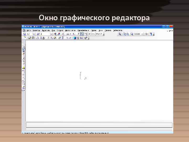189x142 pixels.
Task: Click the layers state icon
Action: coord(38,34)
